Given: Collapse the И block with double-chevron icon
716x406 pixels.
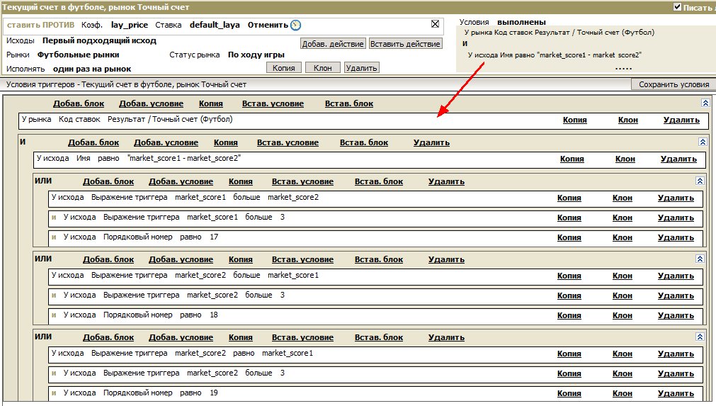Looking at the screenshot, I should coord(703,142).
